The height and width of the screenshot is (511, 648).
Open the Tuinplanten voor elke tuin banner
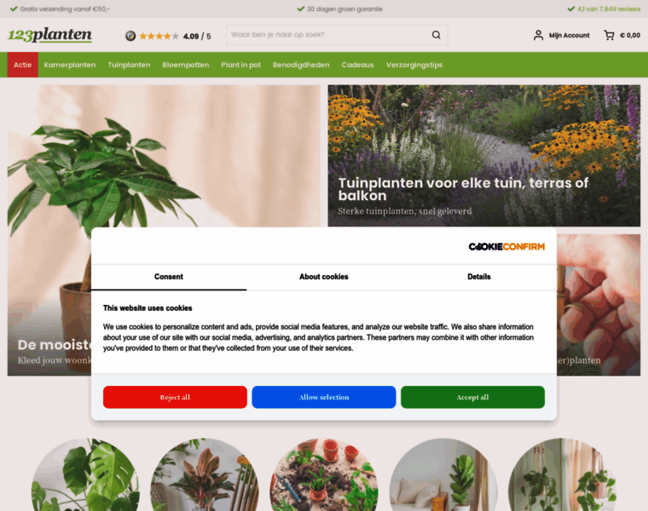[x=484, y=156]
